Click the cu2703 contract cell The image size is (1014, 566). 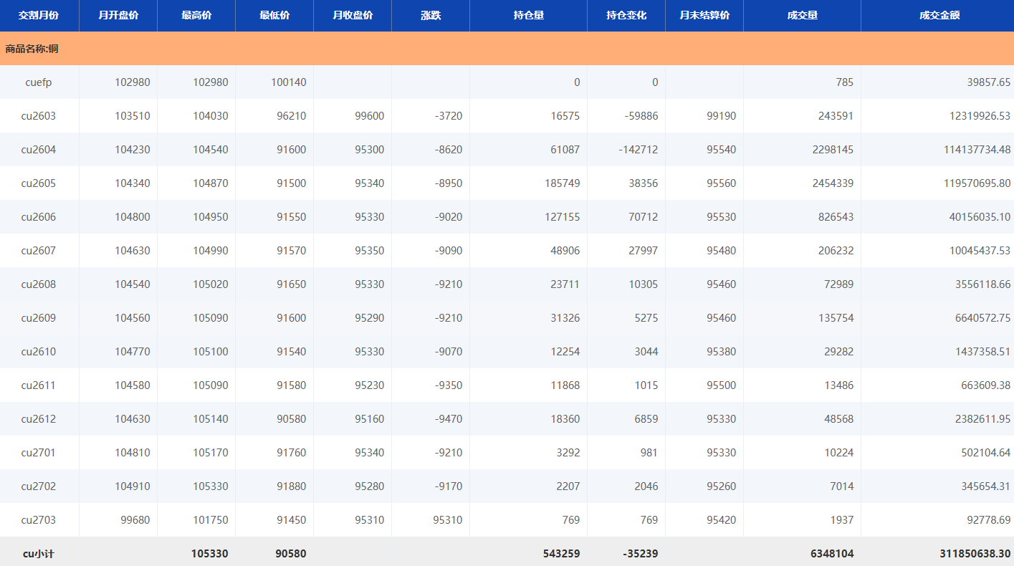39,520
